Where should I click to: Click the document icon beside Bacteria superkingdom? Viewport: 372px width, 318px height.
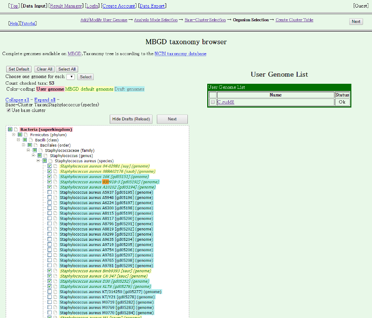click(x=16, y=129)
